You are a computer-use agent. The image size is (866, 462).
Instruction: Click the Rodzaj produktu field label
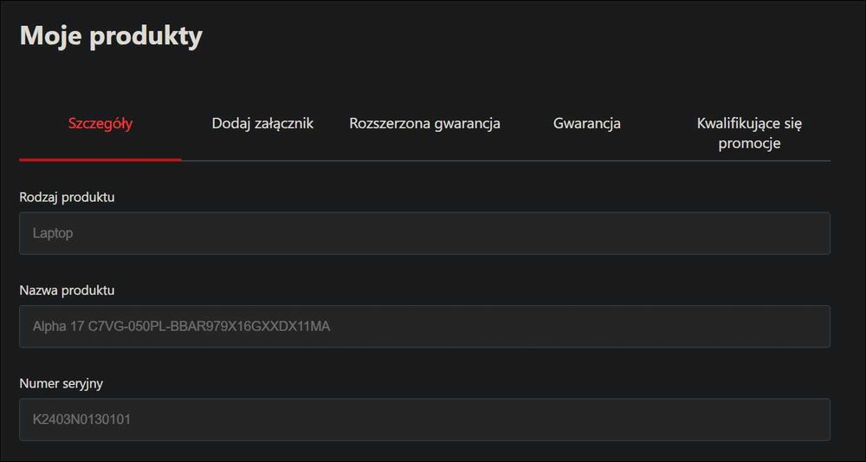click(67, 197)
